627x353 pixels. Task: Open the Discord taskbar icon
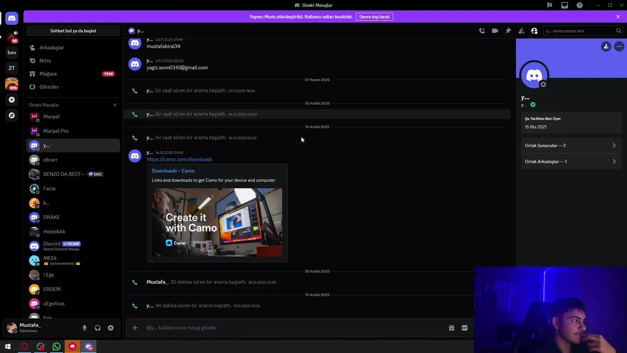89,347
